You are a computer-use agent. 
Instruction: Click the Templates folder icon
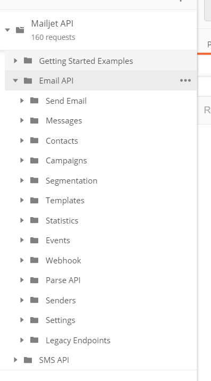pos(34,200)
